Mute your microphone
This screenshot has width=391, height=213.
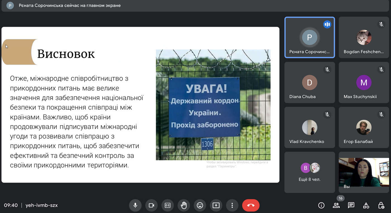click(x=135, y=205)
